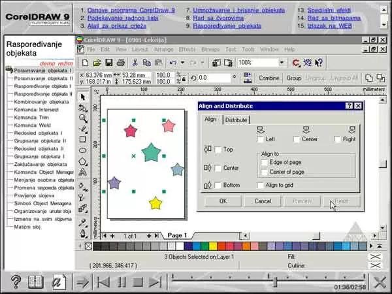Click the New document icon
Image resolution: width=392 pixels, height=294 pixels.
(85, 63)
